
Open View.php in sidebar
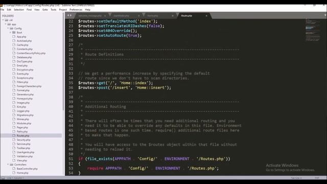coord(21,160)
